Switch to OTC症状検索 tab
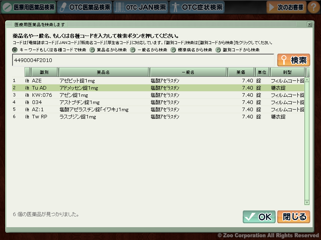The image size is (321, 240). coord(197,7)
